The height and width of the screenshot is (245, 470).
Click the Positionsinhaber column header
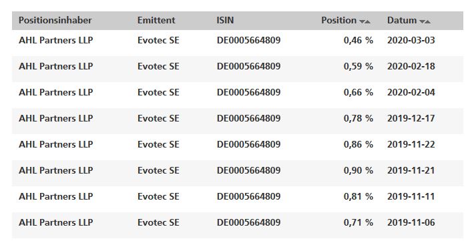(x=55, y=21)
